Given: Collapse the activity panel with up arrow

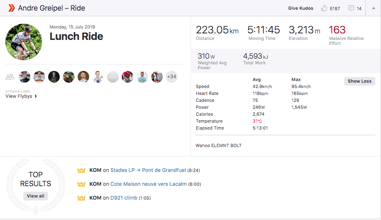Looking at the screenshot, I should pyautogui.click(x=374, y=8).
